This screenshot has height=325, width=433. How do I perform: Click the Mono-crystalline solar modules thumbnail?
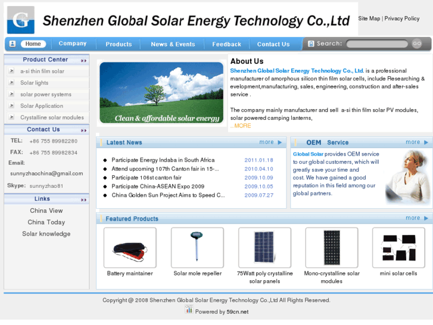coord(332,247)
